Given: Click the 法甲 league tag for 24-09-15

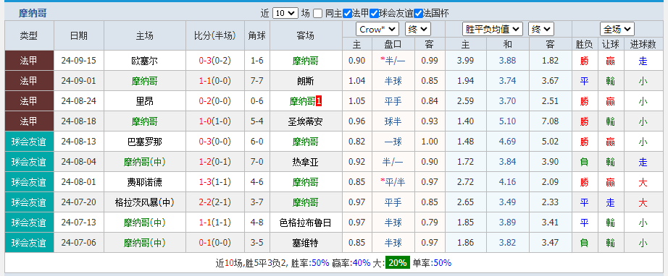Looking at the screenshot, I should 29,61.
